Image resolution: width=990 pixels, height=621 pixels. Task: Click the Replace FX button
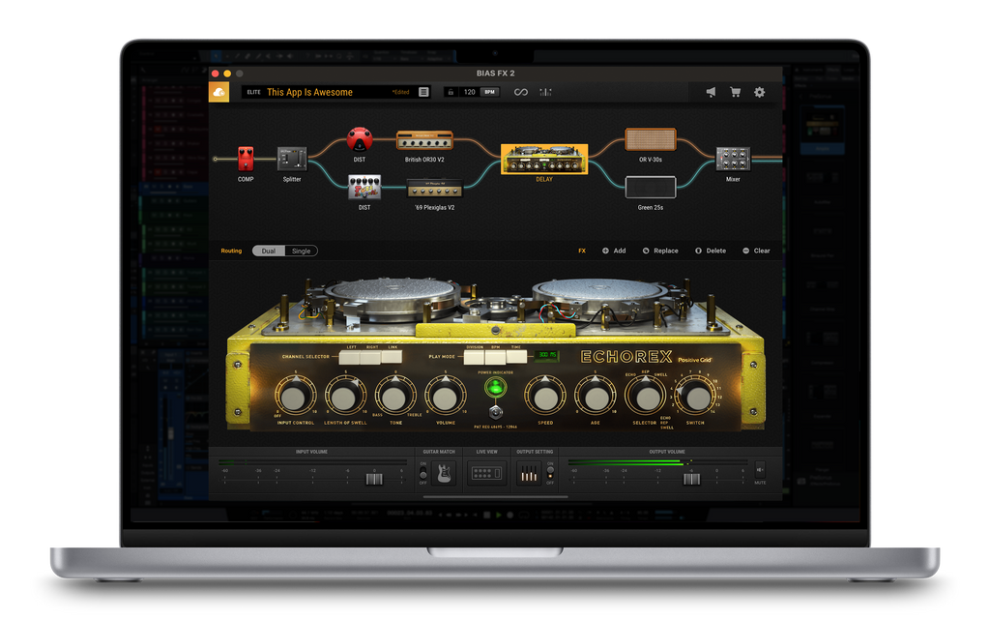coord(660,251)
